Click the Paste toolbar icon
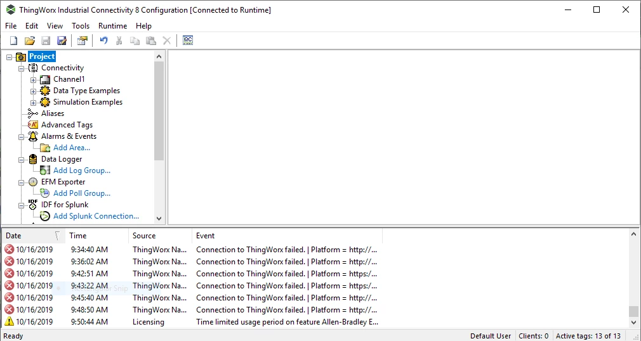 [151, 41]
